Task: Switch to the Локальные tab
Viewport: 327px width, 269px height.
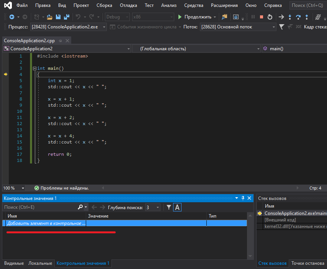Action: point(40,263)
